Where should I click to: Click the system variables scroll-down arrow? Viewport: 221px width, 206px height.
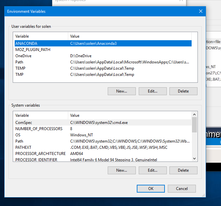(194, 159)
